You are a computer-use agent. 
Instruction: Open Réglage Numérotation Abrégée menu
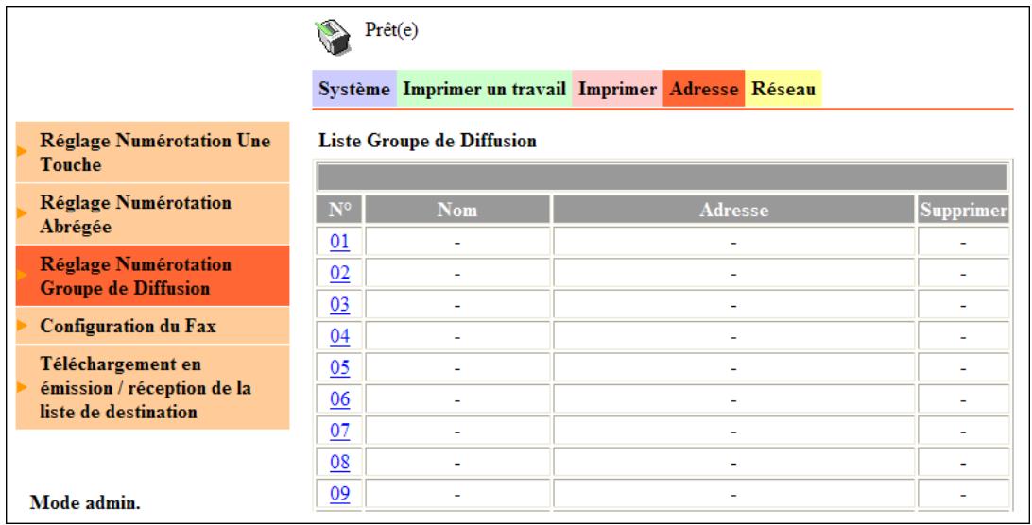coord(153,213)
